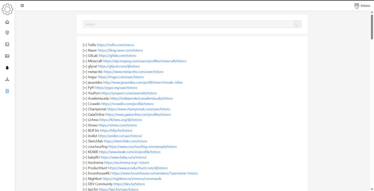Open the Sketchfab totoro link
The width and height of the screenshot is (374, 191).
tap(125, 141)
